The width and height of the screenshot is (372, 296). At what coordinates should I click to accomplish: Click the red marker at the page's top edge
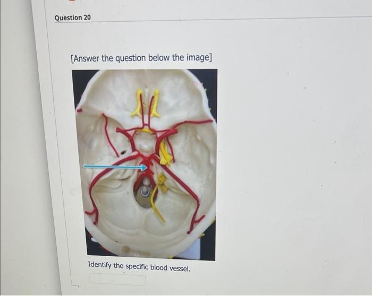pos(72,1)
